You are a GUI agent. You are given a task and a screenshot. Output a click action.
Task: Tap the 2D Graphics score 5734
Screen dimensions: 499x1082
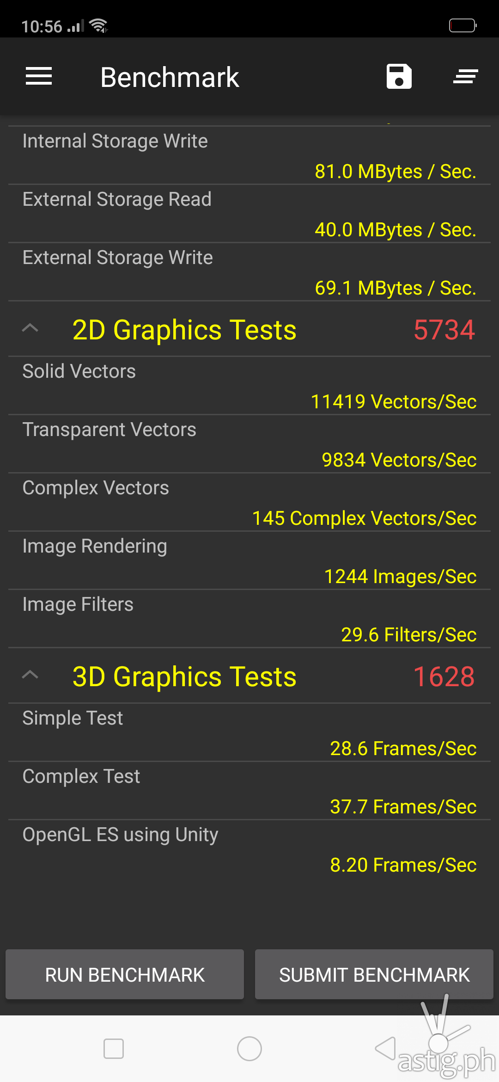pyautogui.click(x=444, y=330)
